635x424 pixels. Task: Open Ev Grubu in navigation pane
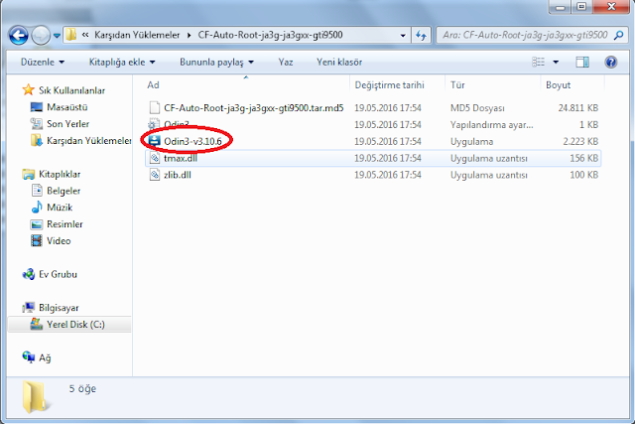[x=58, y=274]
